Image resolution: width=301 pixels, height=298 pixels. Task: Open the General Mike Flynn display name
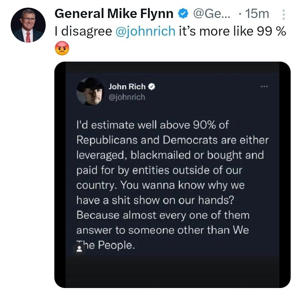[x=114, y=14]
